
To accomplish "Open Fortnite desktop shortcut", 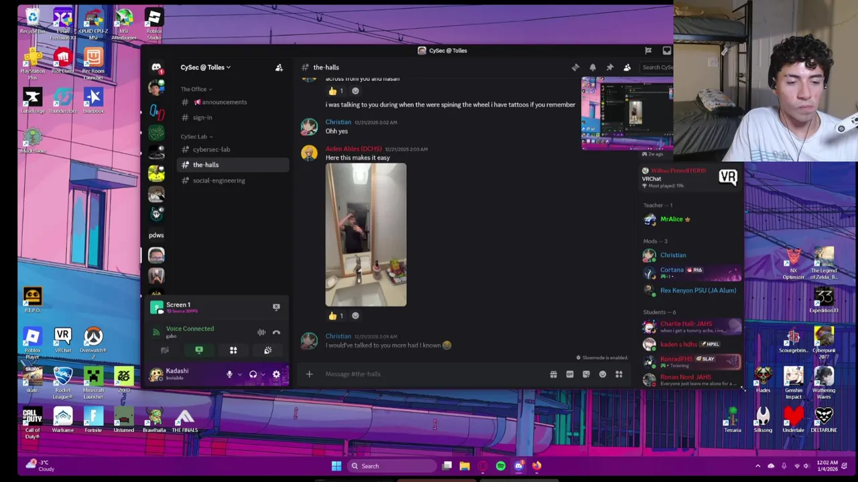I will (93, 420).
